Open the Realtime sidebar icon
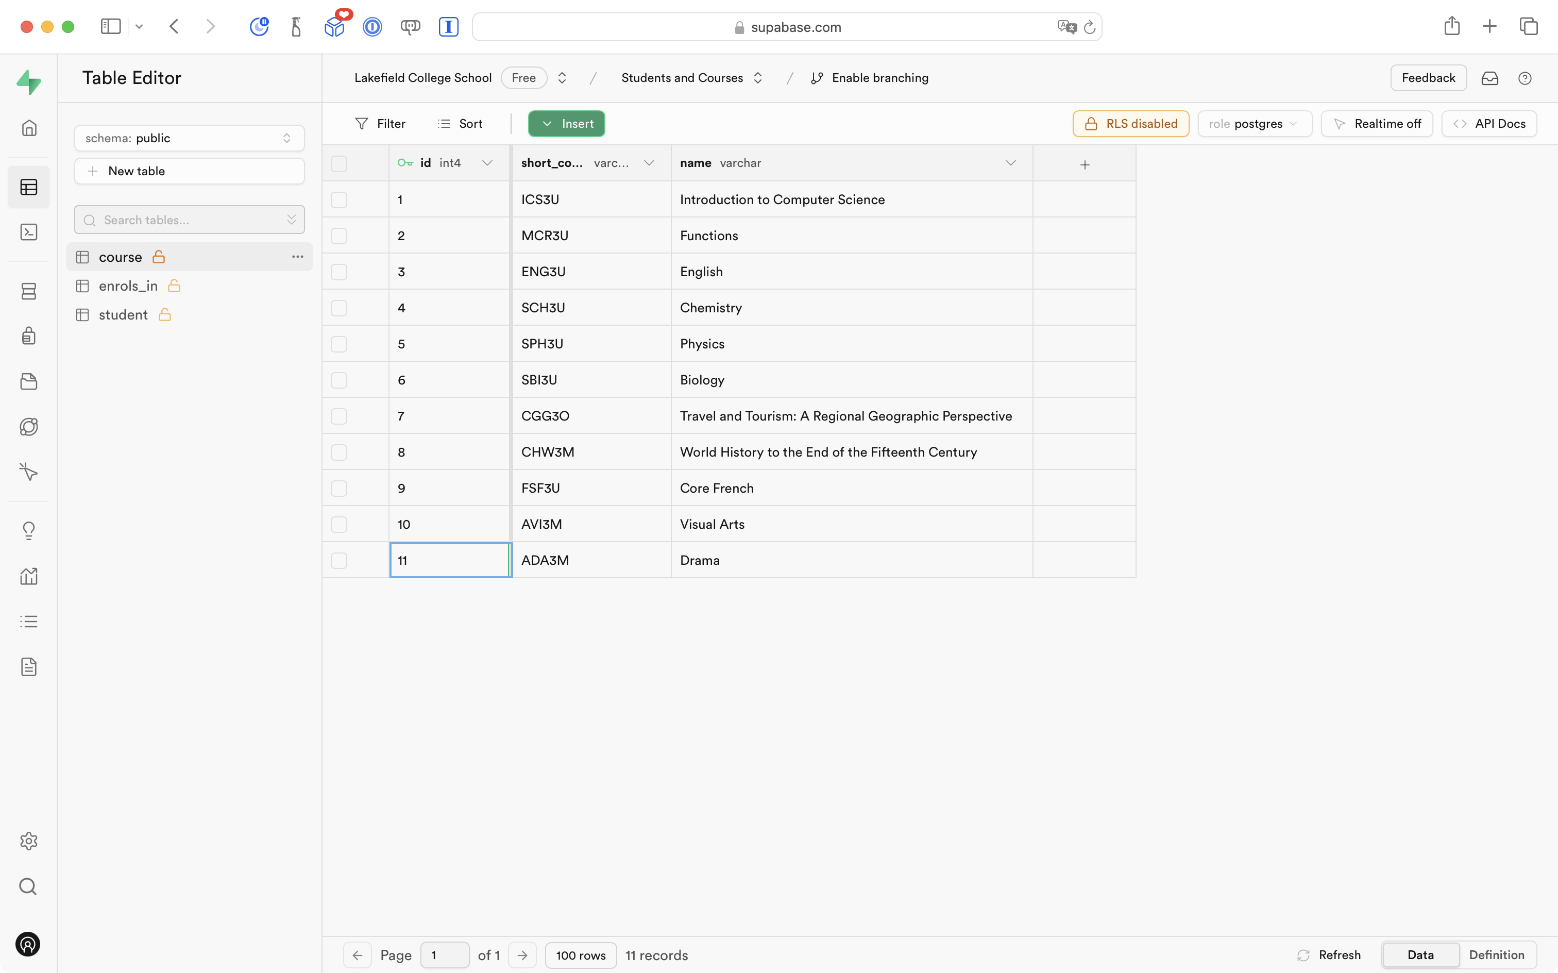Viewport: 1558px width, 973px height. 29,473
